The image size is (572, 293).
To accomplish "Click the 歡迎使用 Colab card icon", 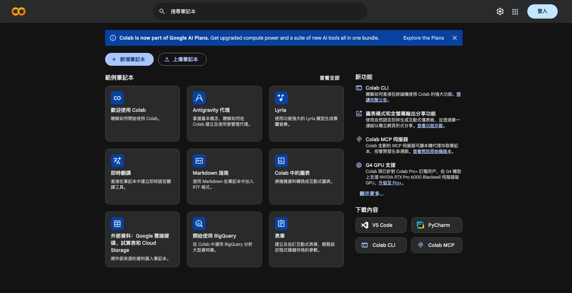I will point(117,98).
